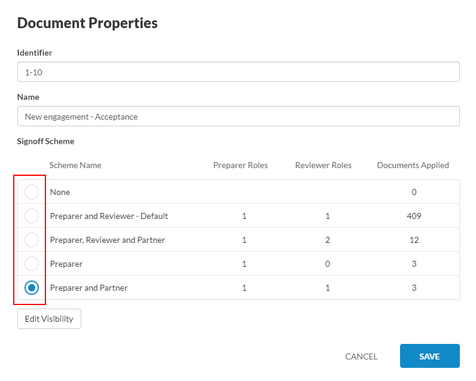
Task: Select the Preparer-only scheme radio button
Action: [32, 264]
